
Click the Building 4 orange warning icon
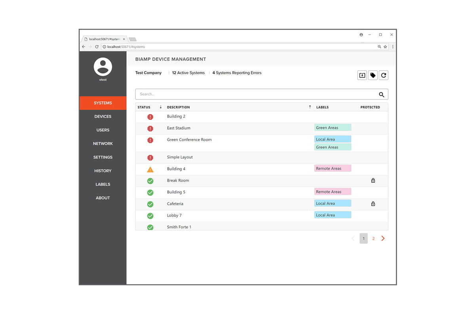[x=150, y=170]
